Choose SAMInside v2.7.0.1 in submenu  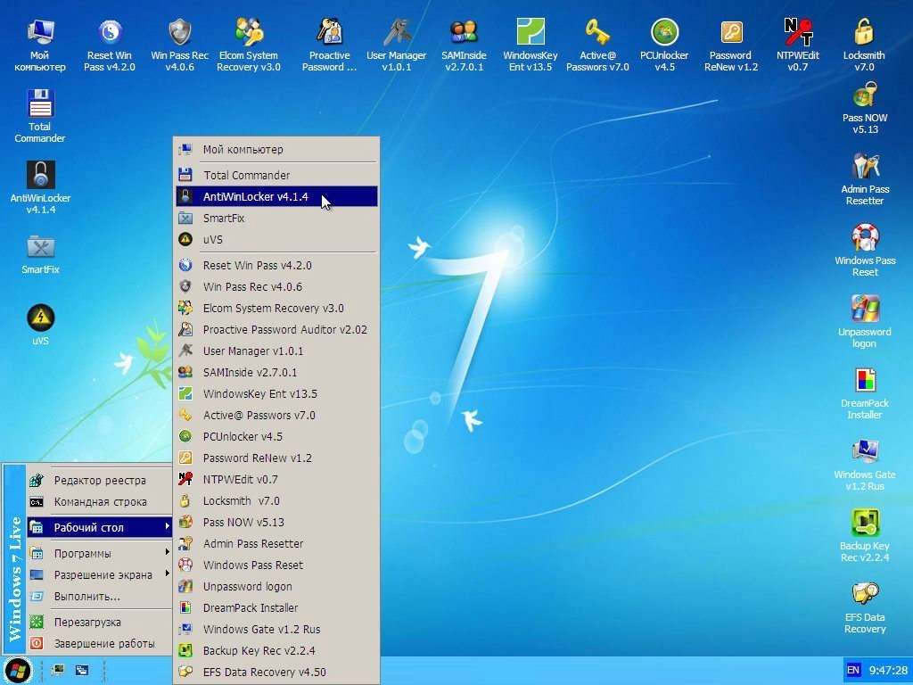tap(276, 372)
